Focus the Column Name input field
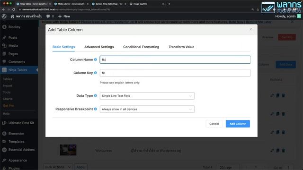Image resolution: width=303 pixels, height=170 pixels. (175, 59)
